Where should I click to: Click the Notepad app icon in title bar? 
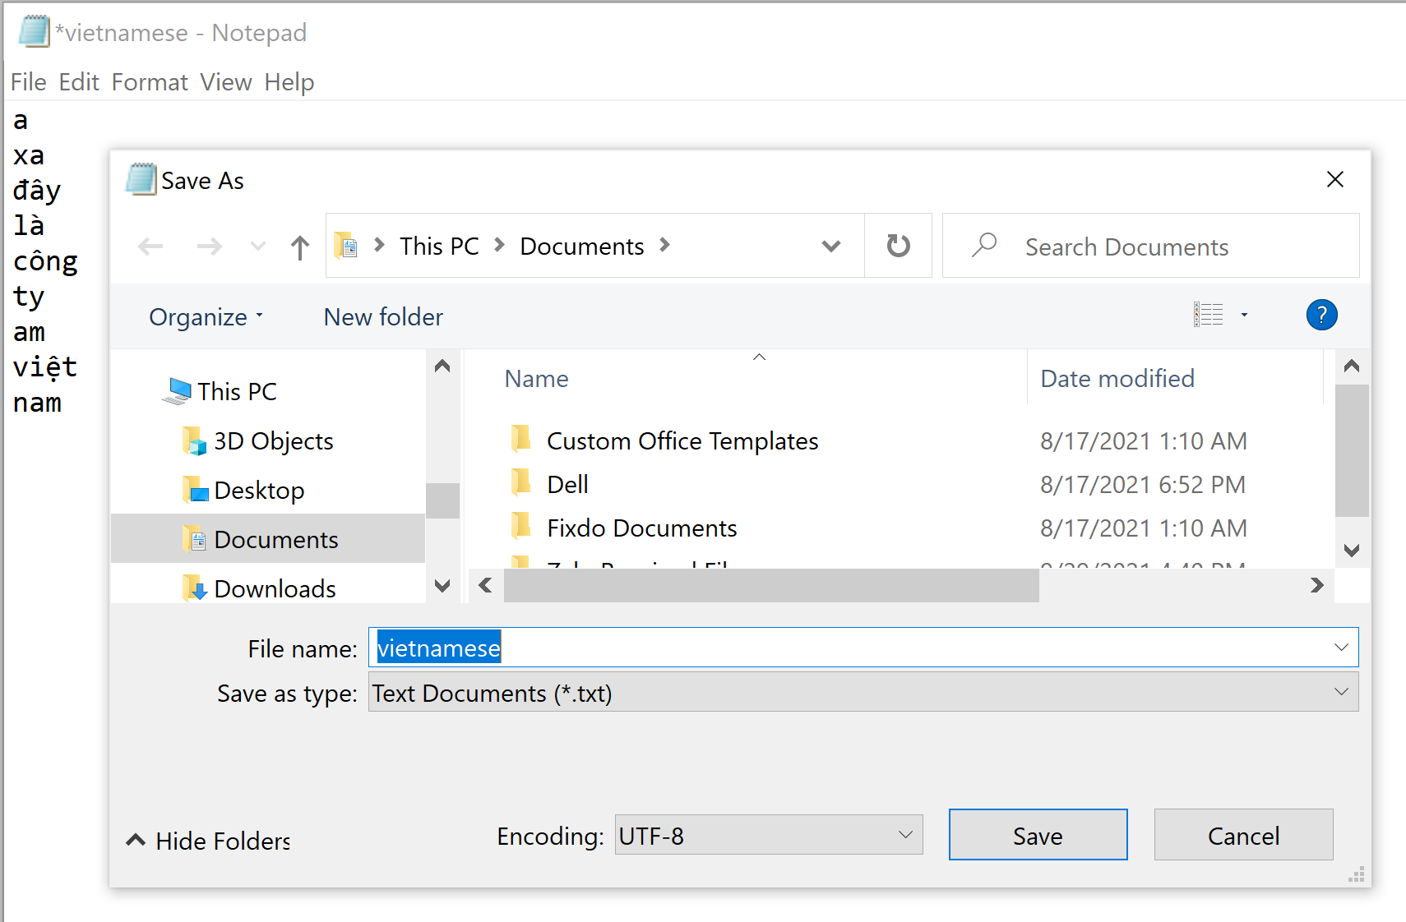coord(35,31)
